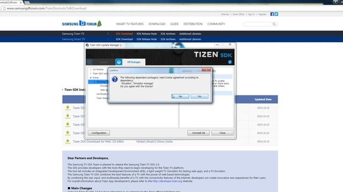Click the Samsung Smart TV navigation item
Screen dimensions: 343x192
click(x=73, y=39)
